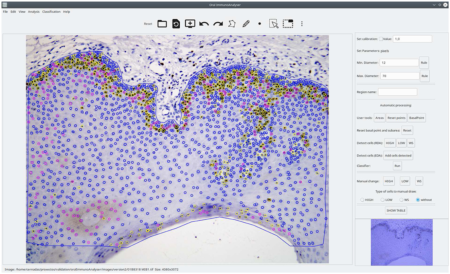
Task: Select the pencil freehand tool
Action: pos(246,24)
